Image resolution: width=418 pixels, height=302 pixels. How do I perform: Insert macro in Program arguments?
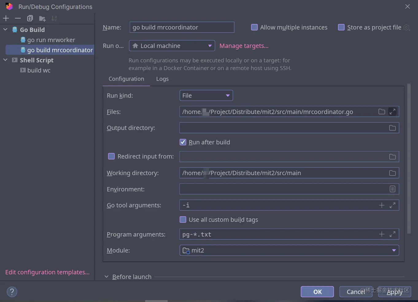pyautogui.click(x=381, y=234)
